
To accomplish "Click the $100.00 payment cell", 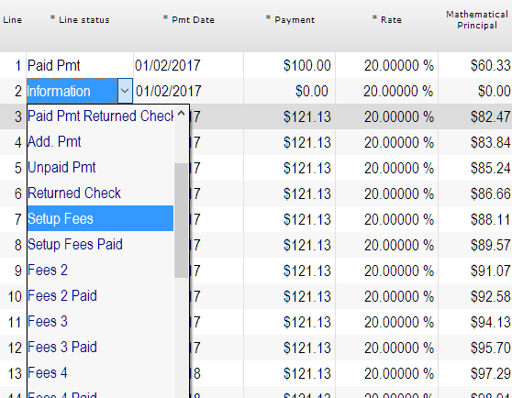I will click(x=289, y=65).
